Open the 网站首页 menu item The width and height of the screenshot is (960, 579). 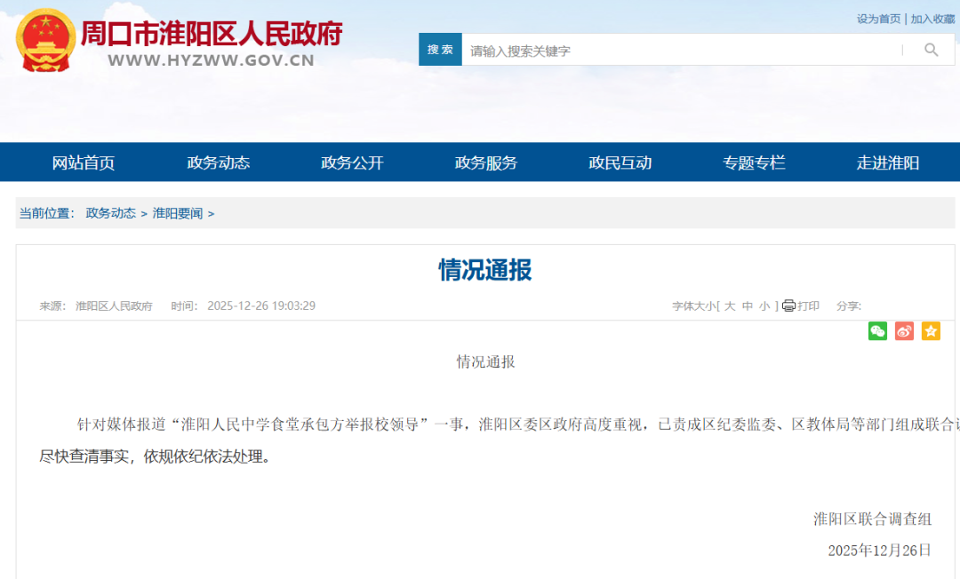(x=84, y=163)
